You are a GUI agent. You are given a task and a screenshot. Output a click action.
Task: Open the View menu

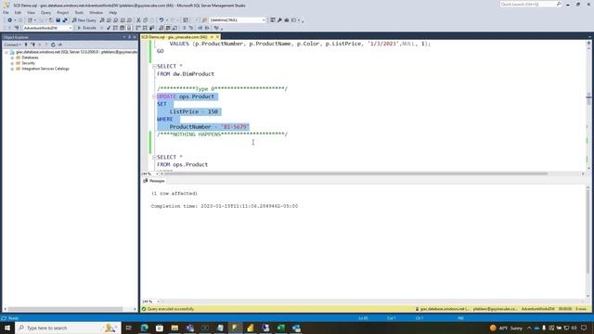point(31,12)
